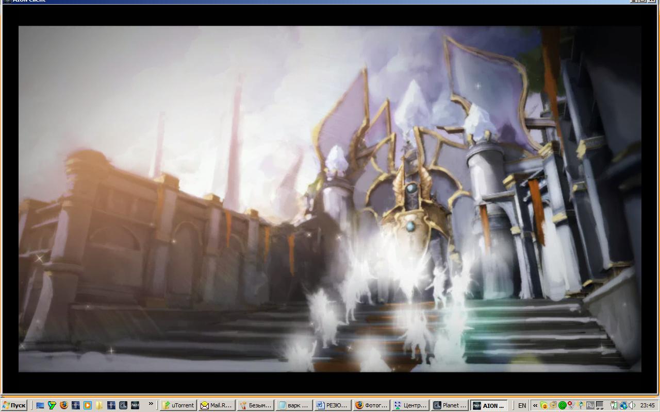The height and width of the screenshot is (412, 660).
Task: Open the volume speaker tray icon
Action: pyautogui.click(x=632, y=405)
